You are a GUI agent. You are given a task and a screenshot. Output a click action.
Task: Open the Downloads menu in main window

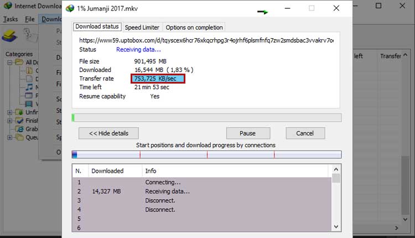(51, 19)
